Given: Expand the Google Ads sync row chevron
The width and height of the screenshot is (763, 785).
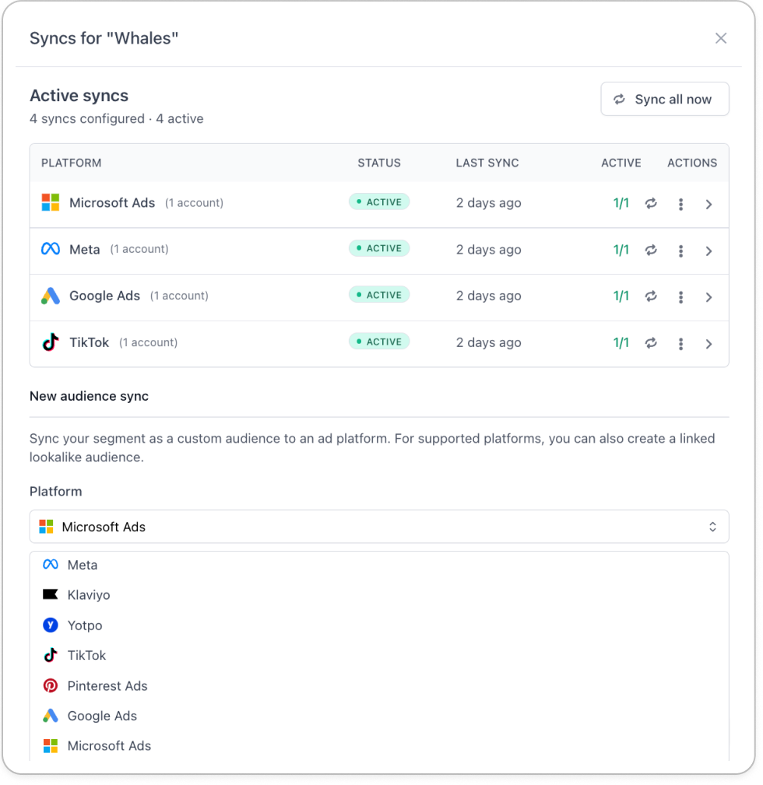Looking at the screenshot, I should (708, 297).
